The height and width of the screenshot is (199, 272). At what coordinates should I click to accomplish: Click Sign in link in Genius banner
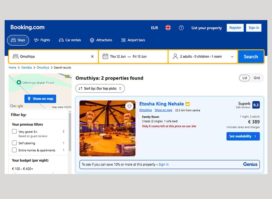point(164,164)
